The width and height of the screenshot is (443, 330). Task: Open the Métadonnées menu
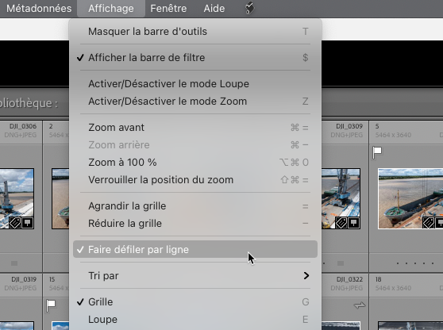point(39,9)
